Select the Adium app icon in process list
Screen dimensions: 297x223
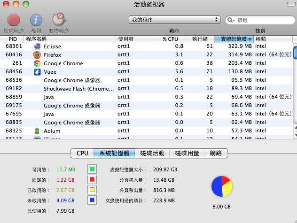coord(37,131)
